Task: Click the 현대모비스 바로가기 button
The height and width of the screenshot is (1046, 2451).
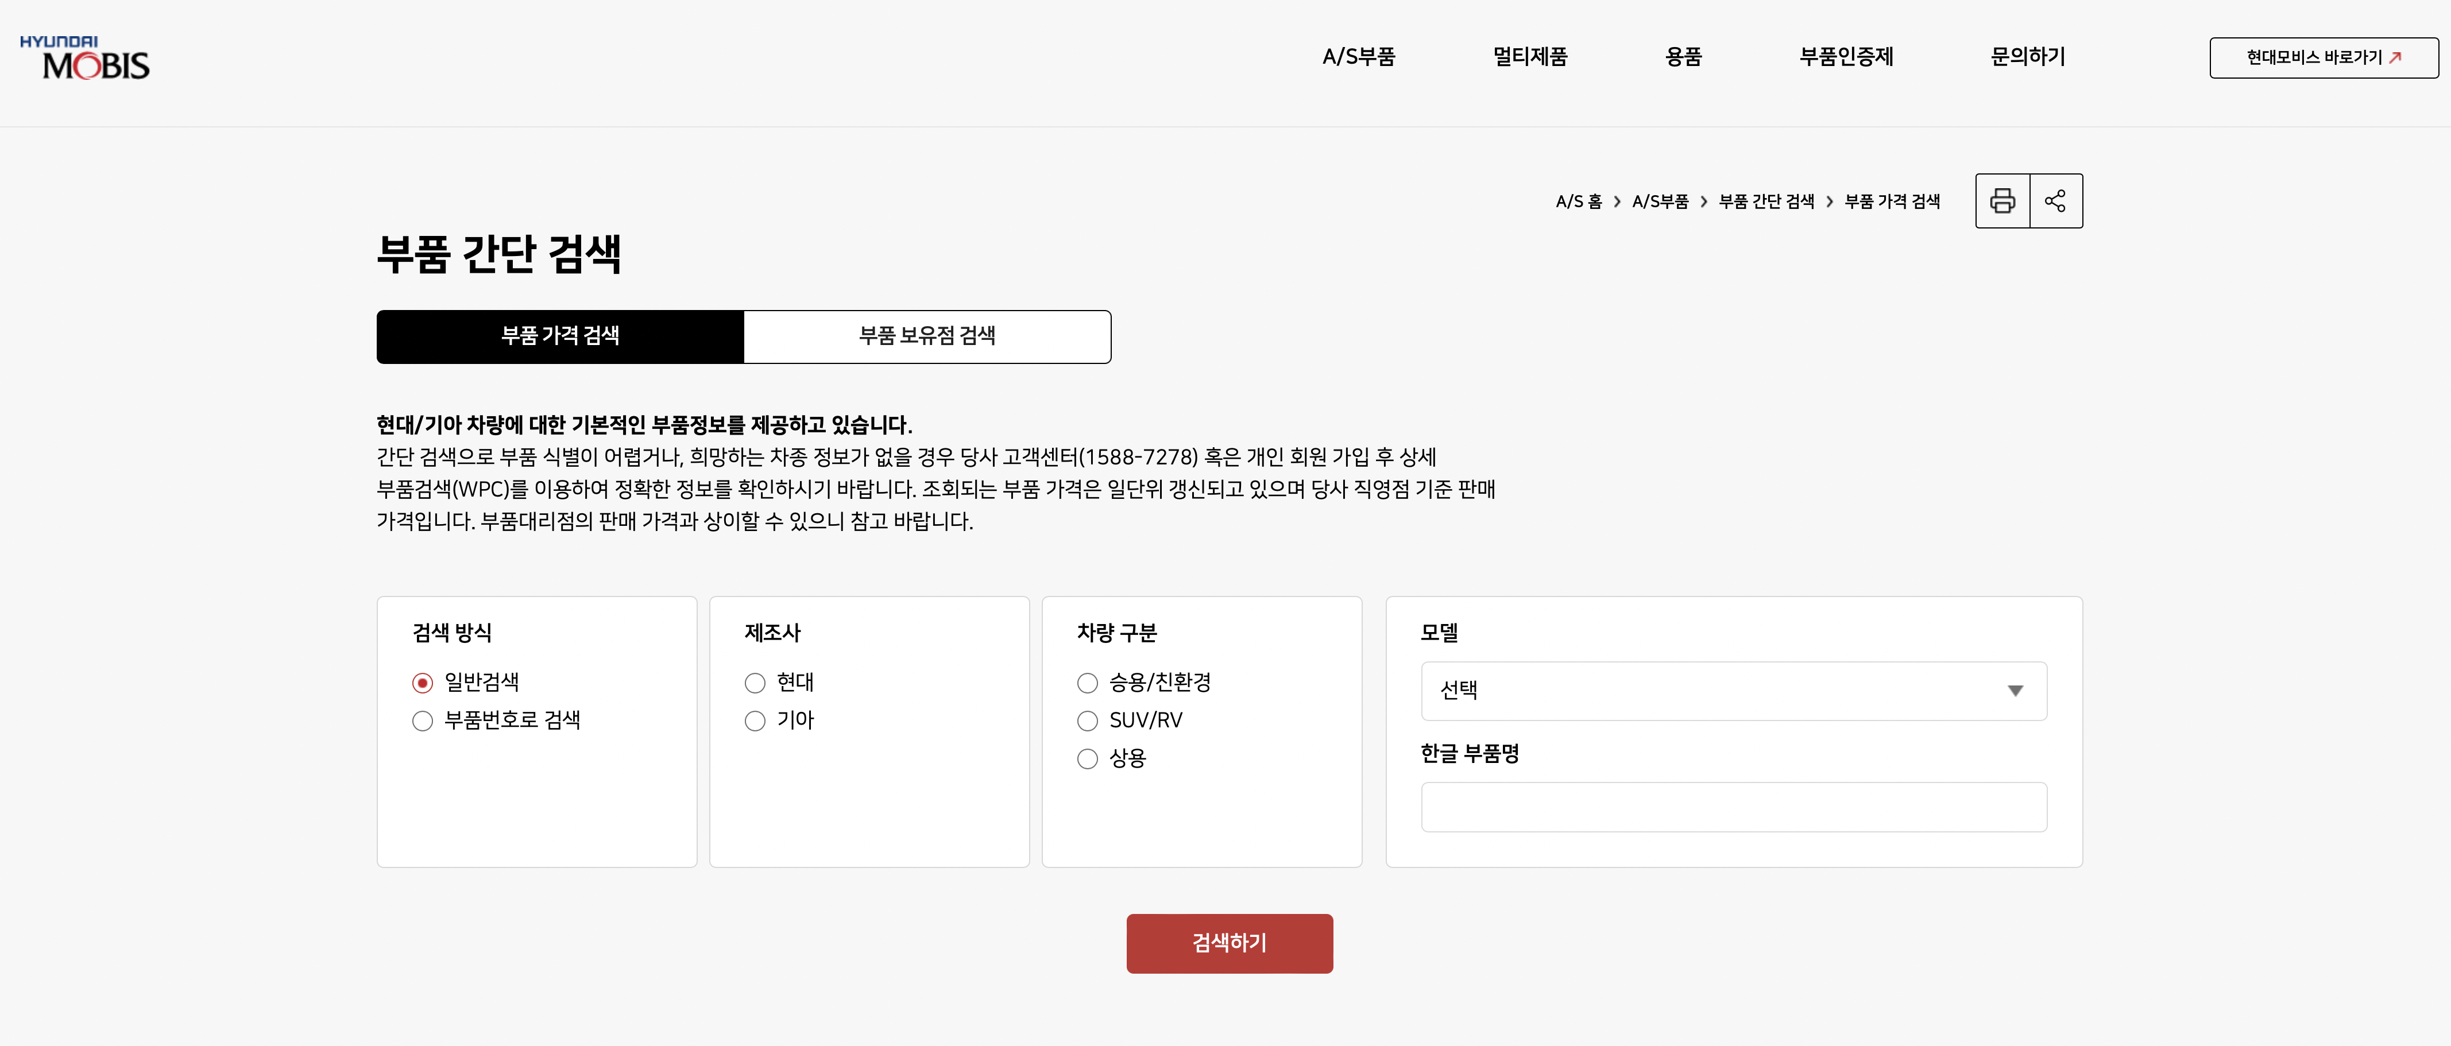Action: [2324, 57]
